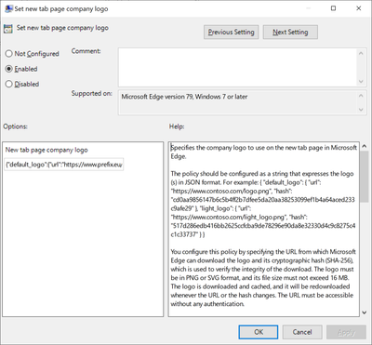This screenshot has height=345, width=372.
Task: Go to Previous Setting
Action: tap(232, 33)
